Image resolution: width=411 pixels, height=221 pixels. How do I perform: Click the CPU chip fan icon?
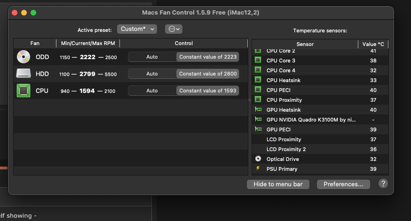(x=24, y=91)
